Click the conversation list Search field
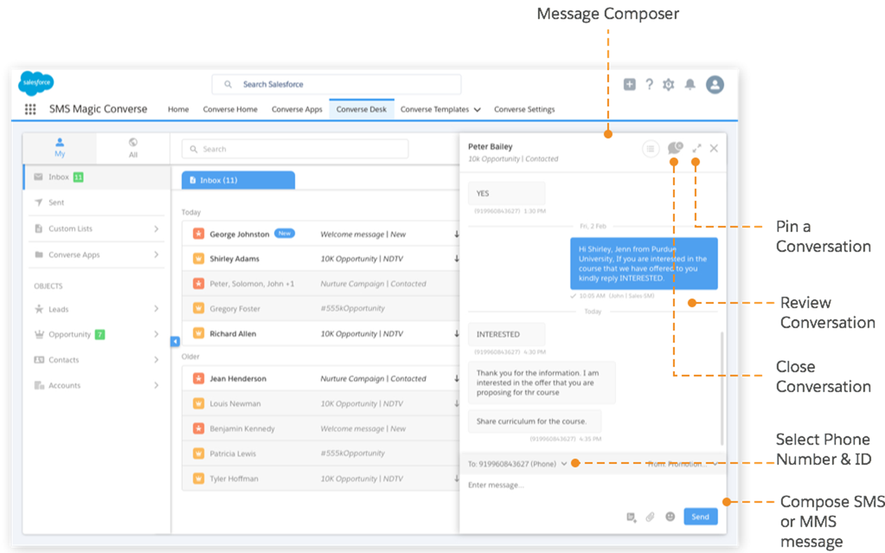Screen dimensions: 885x553 pos(295,149)
